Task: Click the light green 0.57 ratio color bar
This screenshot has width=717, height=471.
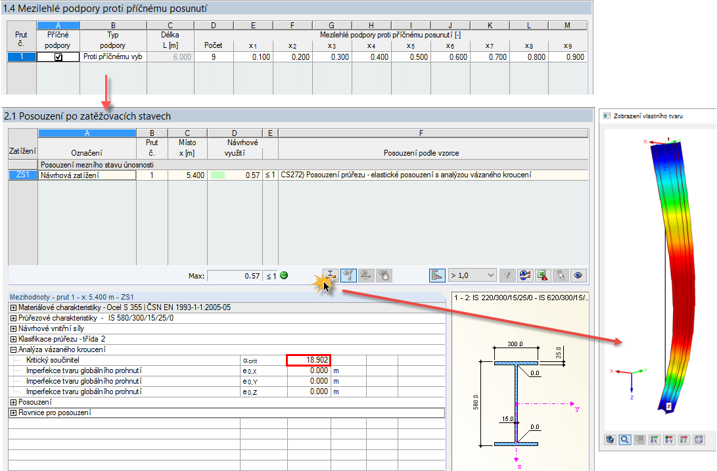Action: (218, 175)
